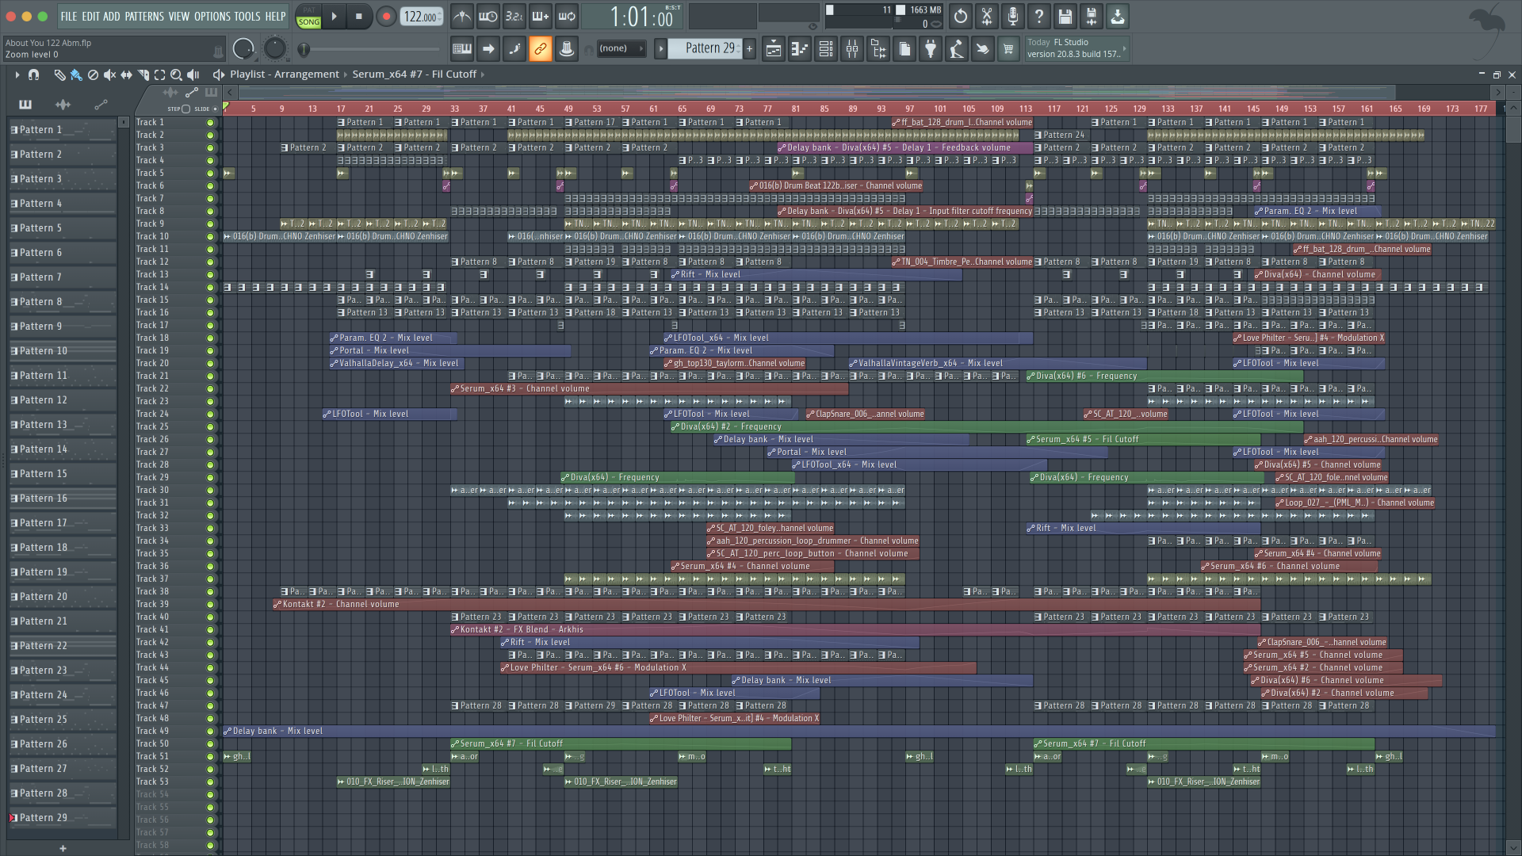Open pattern options arrow left of Pattern 29
Image resolution: width=1522 pixels, height=856 pixels.
661,49
